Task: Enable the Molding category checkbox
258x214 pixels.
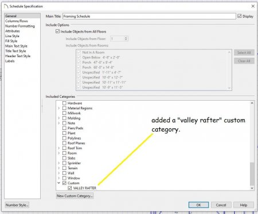Action: pos(64,118)
